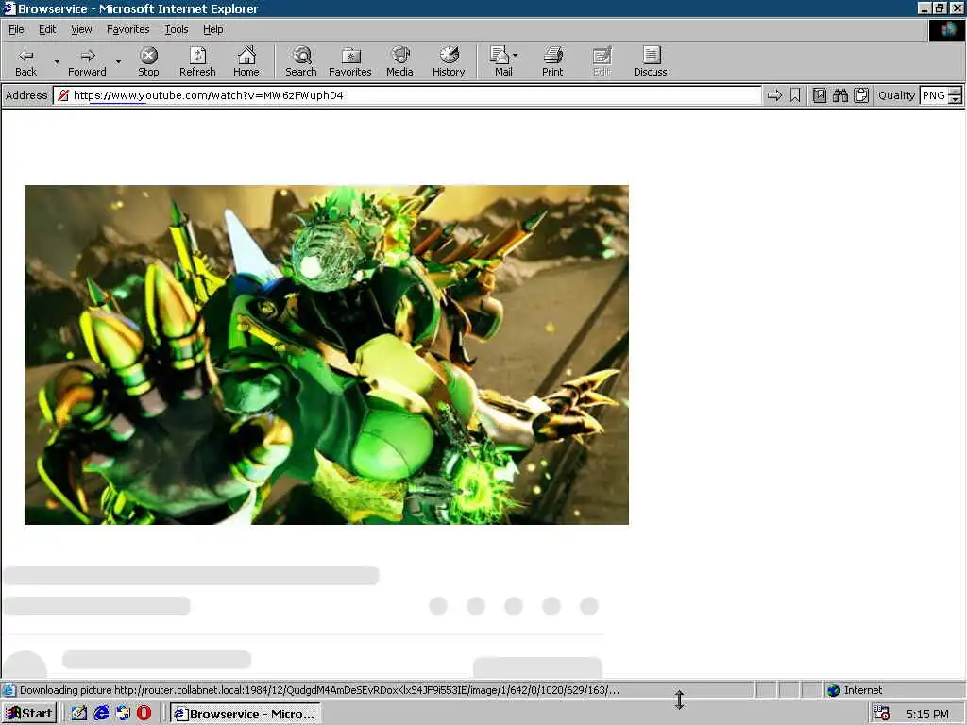Screen dimensions: 967x725
Task: Click the 5:15 PM clock
Action: (927, 714)
